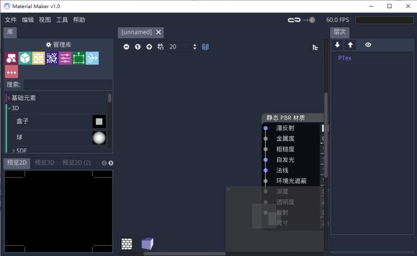Screen dimensions: 417x256
Task: Move layer up with the up arrow
Action: click(350, 45)
